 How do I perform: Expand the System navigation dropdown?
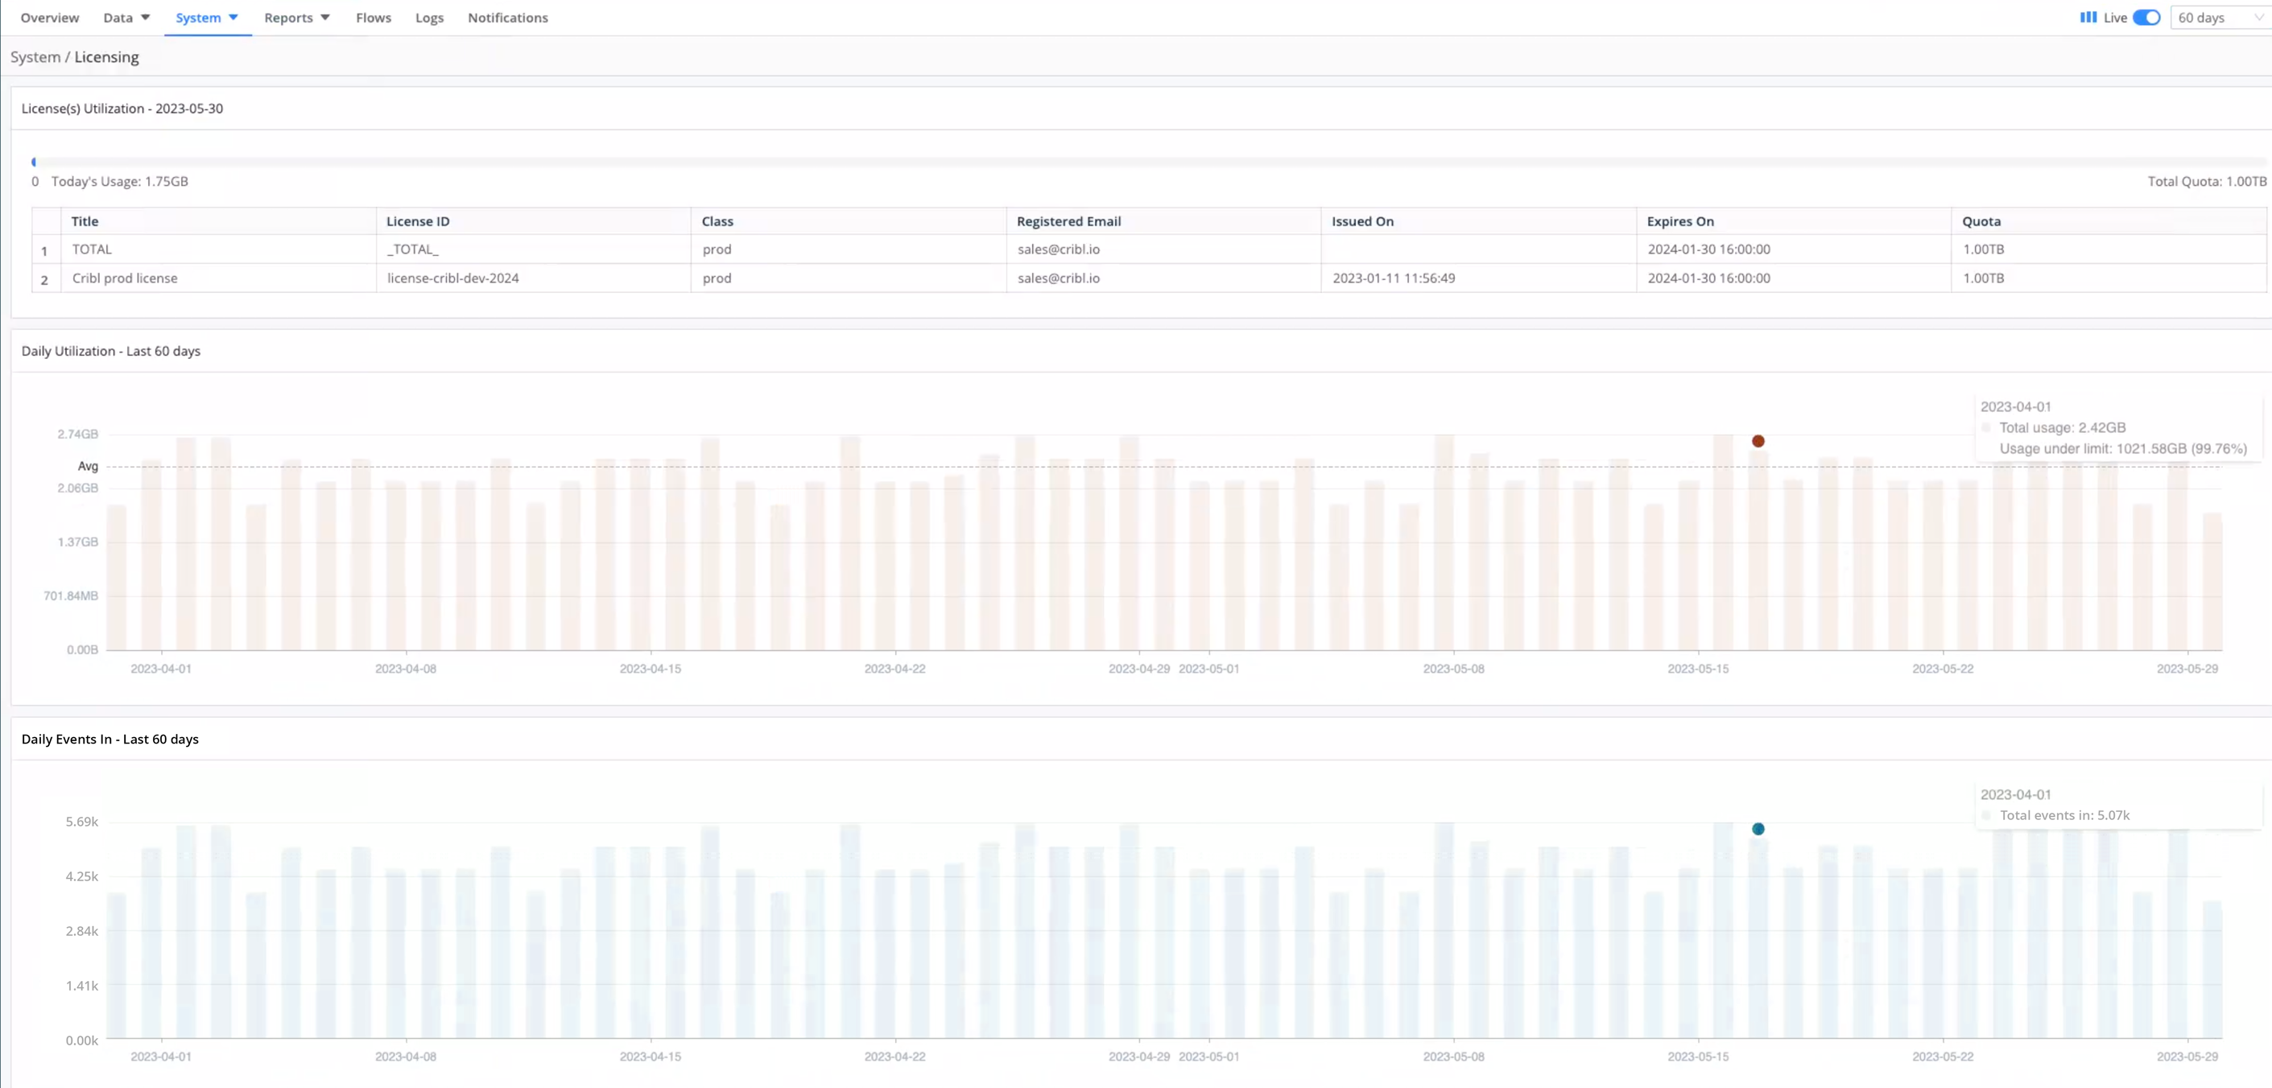205,17
